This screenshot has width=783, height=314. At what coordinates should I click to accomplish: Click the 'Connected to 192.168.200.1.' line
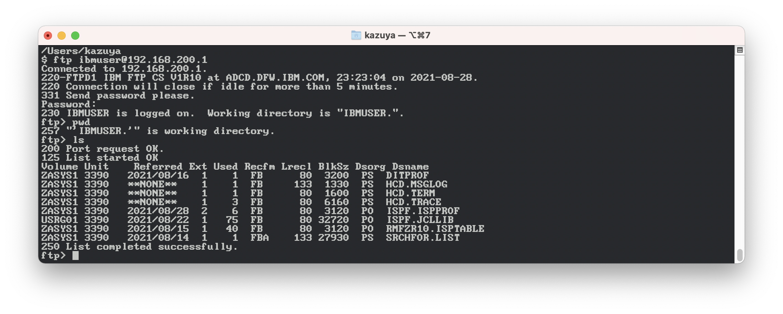pos(124,69)
